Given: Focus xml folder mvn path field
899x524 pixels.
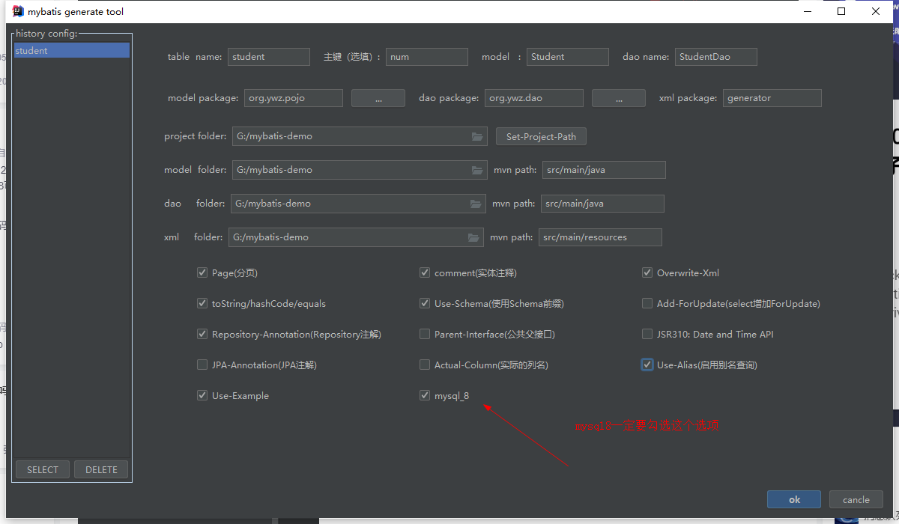Looking at the screenshot, I should (600, 237).
